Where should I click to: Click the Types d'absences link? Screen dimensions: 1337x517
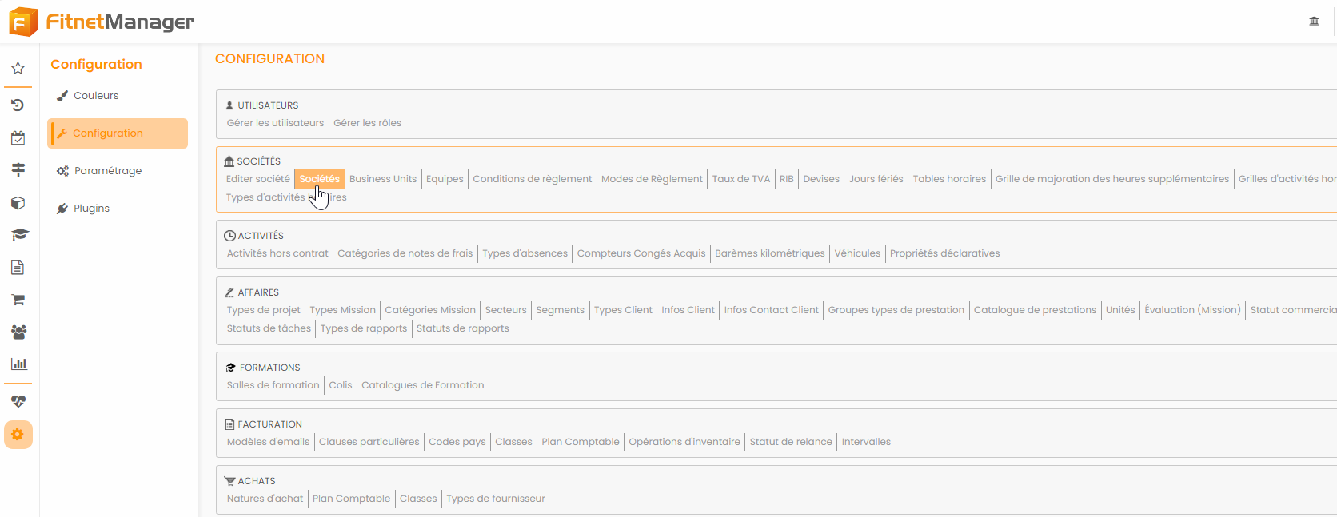525,253
